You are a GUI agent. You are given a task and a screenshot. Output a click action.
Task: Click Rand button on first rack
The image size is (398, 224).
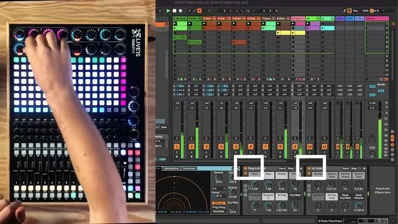click(282, 169)
